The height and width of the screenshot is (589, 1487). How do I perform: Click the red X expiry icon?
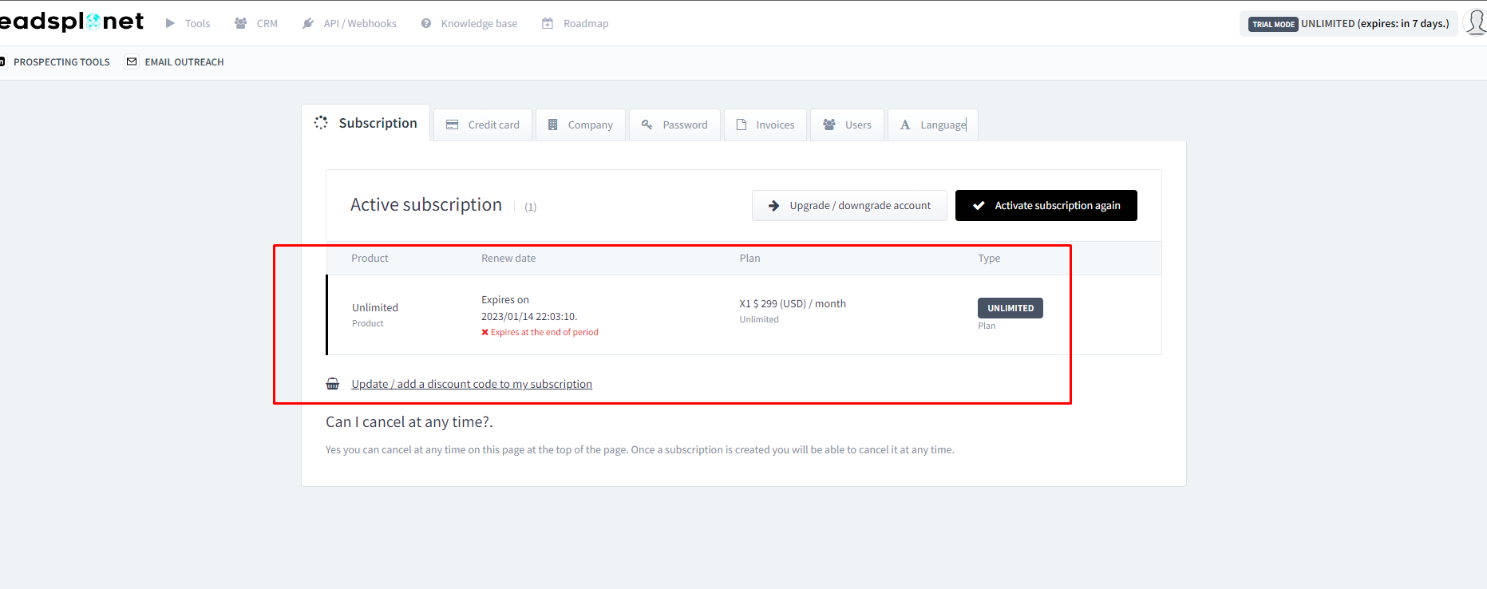[484, 332]
